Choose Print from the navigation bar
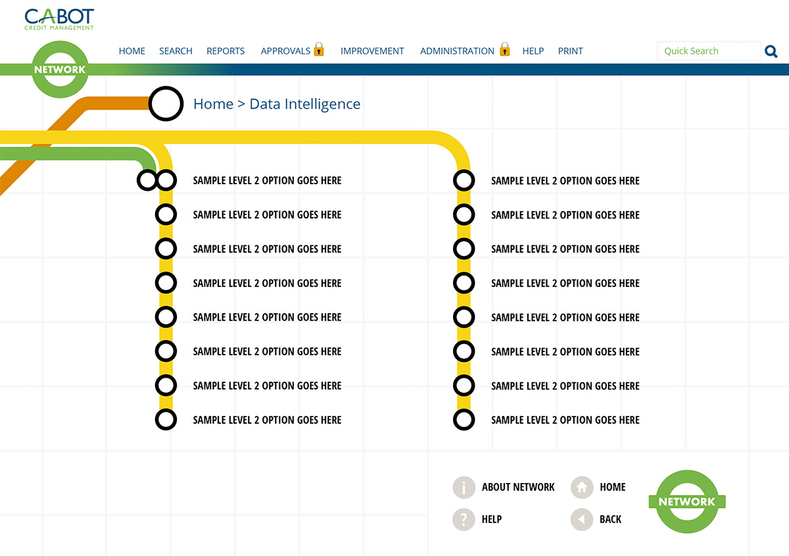The image size is (789, 556). 570,51
